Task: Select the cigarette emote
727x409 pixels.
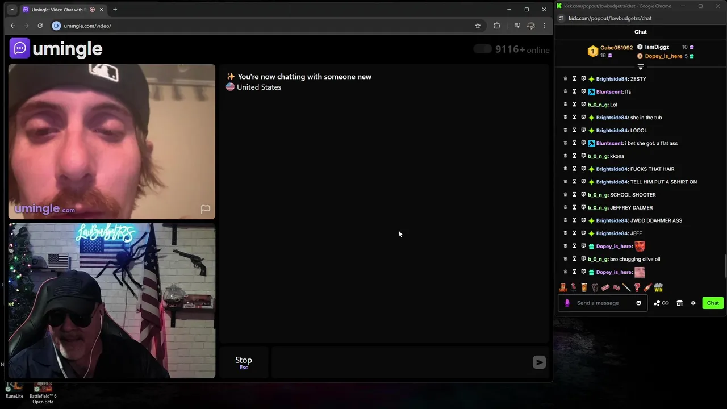Action: point(626,287)
